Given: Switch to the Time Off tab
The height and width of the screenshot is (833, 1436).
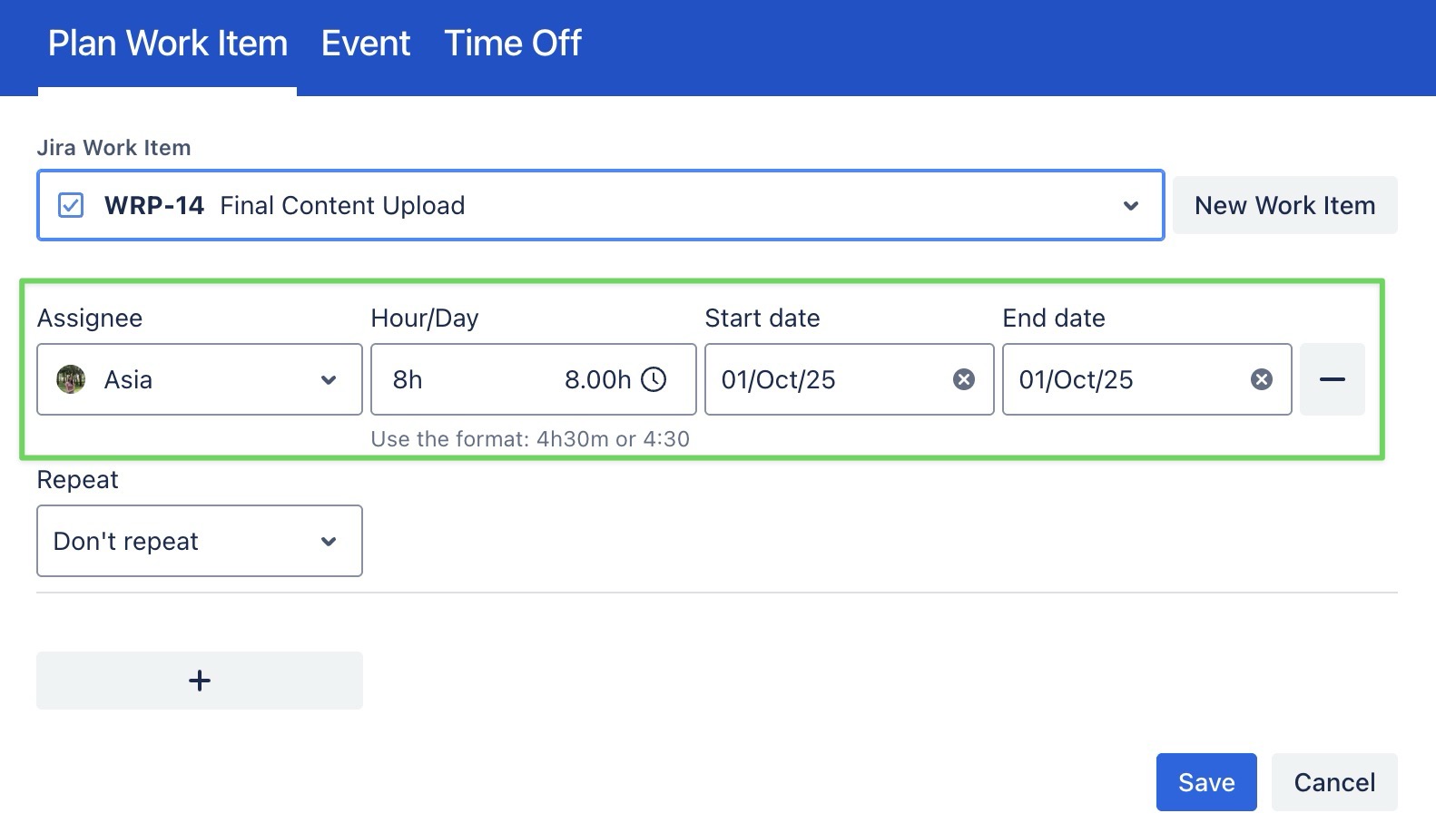Looking at the screenshot, I should [513, 44].
